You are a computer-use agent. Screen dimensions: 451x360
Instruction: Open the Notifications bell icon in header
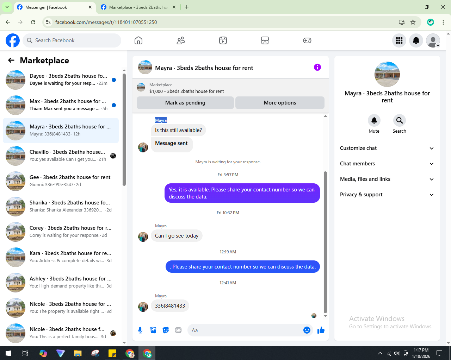[416, 40]
